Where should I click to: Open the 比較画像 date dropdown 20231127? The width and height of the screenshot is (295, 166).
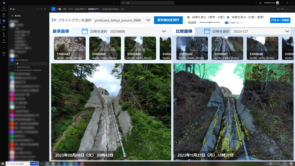(x=287, y=31)
